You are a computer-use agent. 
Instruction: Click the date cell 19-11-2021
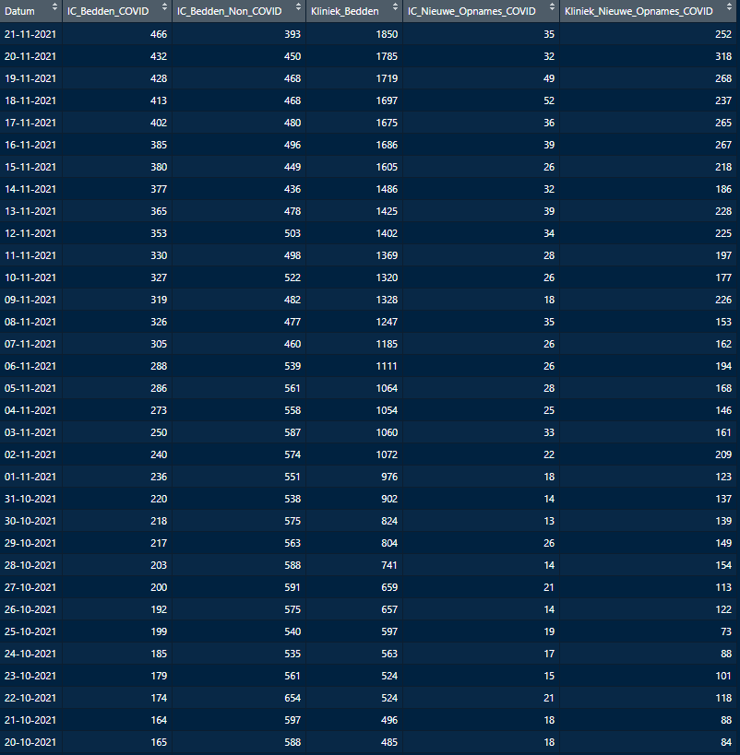pyautogui.click(x=30, y=78)
